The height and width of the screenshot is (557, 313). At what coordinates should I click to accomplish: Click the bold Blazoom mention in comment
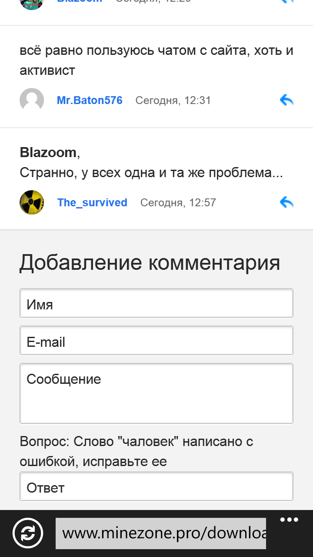tap(48, 153)
